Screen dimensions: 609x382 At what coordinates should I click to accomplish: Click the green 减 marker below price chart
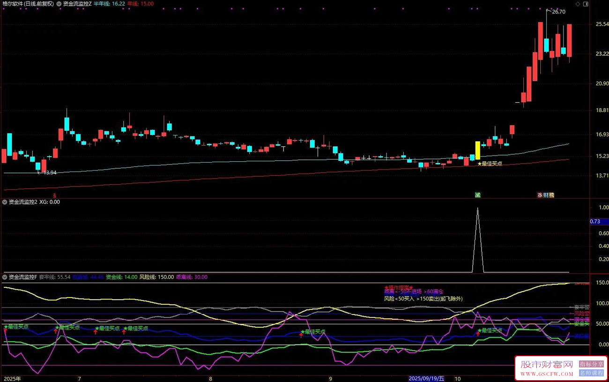point(477,195)
